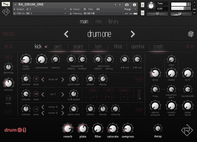Select next body M sample
Viewport: 197px width, 142px height.
click(63, 79)
